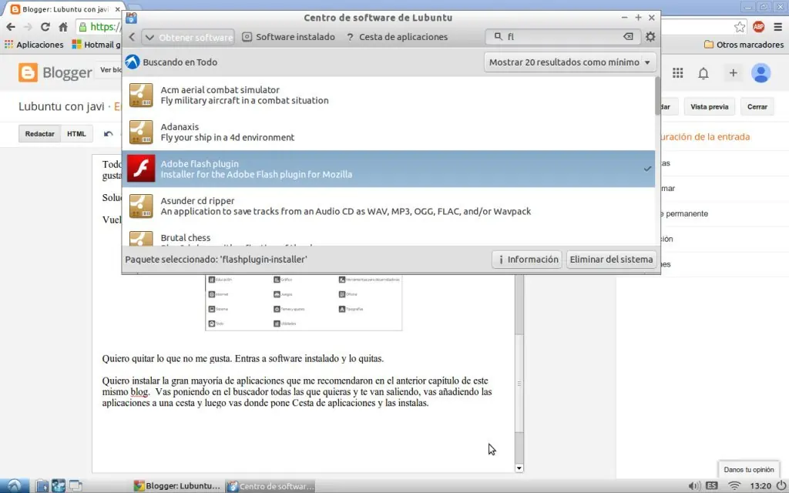Click the Chrome back arrow
789x493 pixels.
[x=11, y=27]
